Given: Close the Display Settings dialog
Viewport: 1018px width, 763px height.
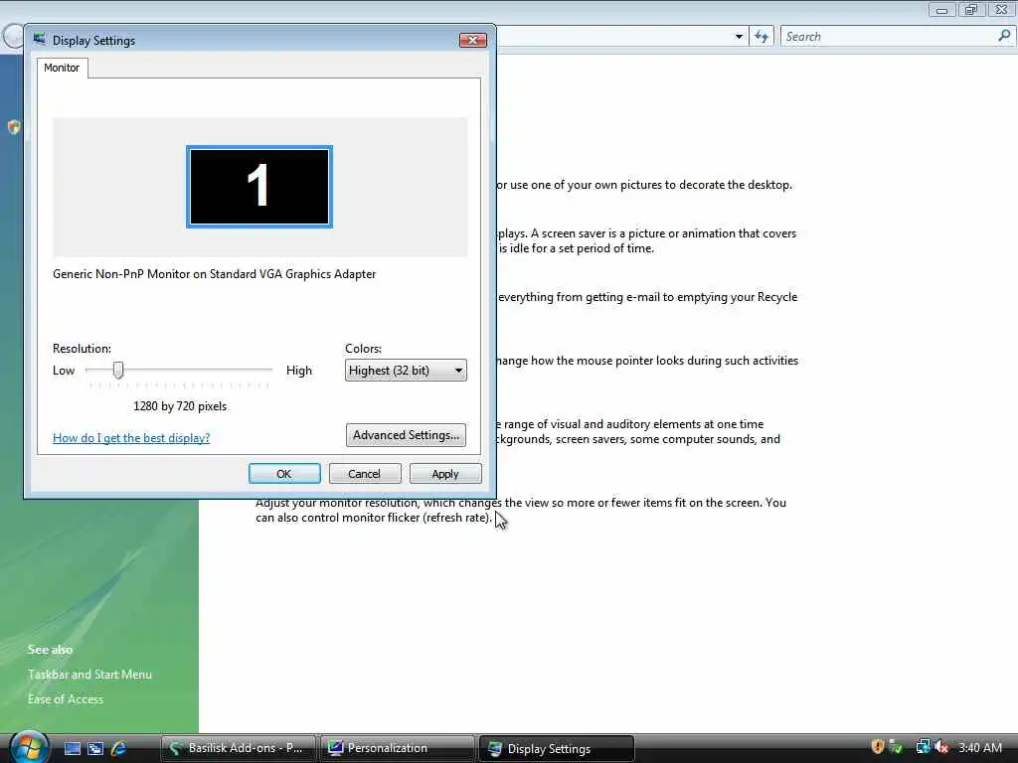Looking at the screenshot, I should pyautogui.click(x=472, y=40).
